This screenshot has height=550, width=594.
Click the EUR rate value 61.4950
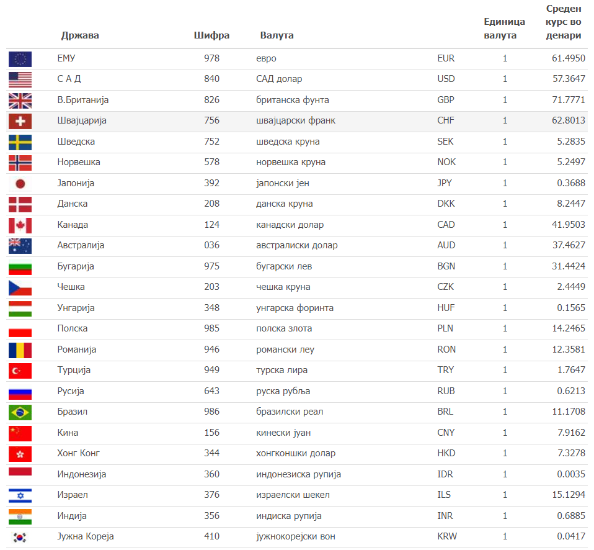tap(568, 58)
